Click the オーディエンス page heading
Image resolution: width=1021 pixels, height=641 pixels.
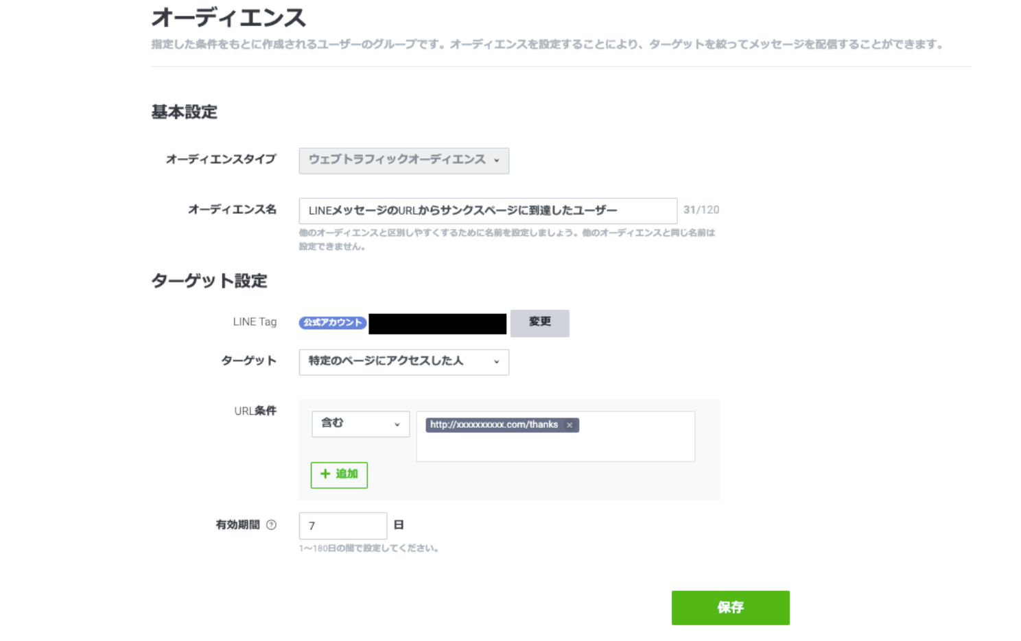[x=228, y=18]
